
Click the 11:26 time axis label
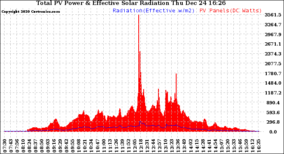point(116,146)
